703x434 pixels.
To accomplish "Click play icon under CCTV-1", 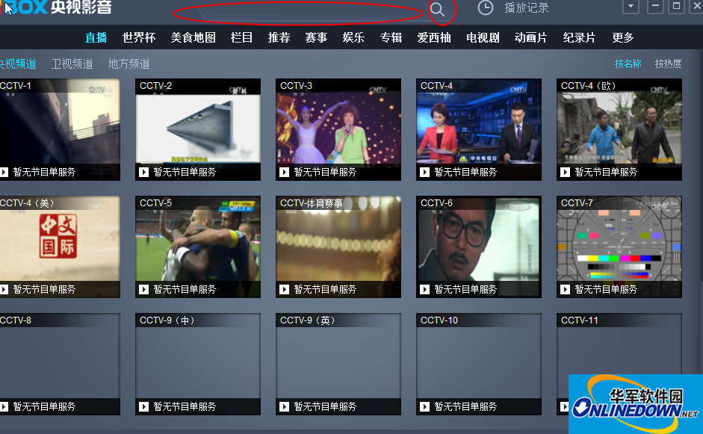I will coord(4,172).
